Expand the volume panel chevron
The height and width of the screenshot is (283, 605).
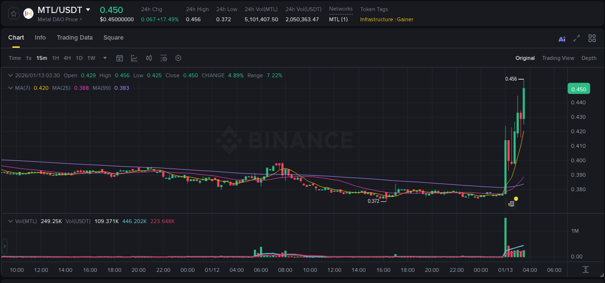point(10,221)
